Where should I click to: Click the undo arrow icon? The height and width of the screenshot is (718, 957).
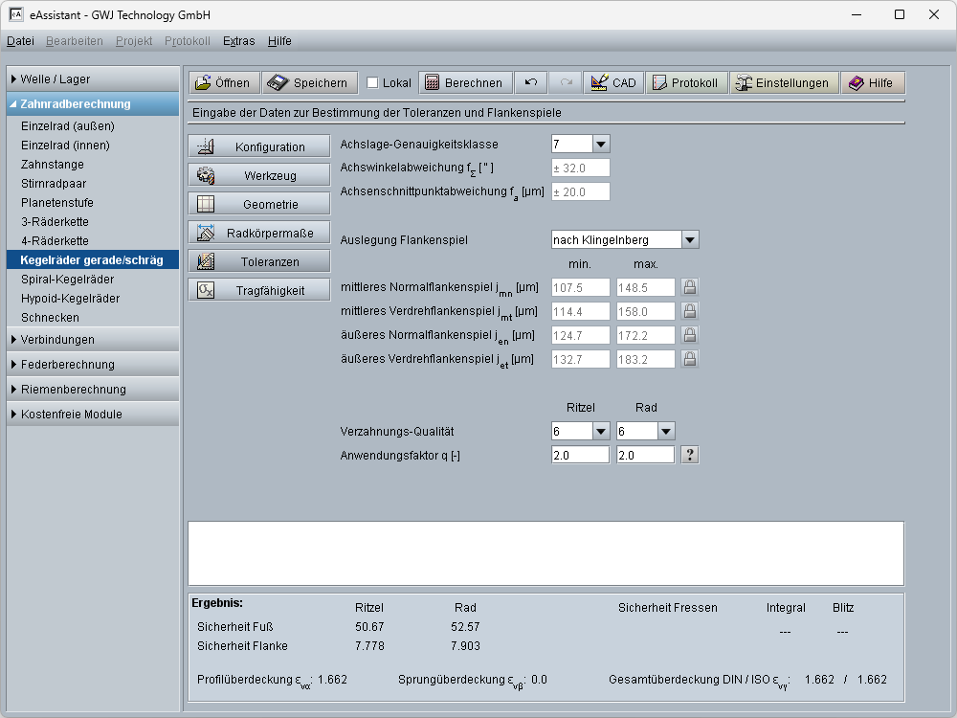(530, 83)
